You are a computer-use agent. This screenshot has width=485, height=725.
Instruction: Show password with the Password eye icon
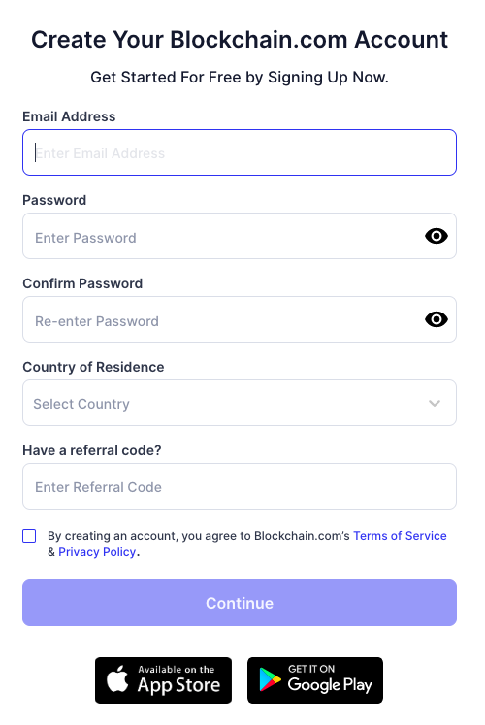(x=436, y=236)
